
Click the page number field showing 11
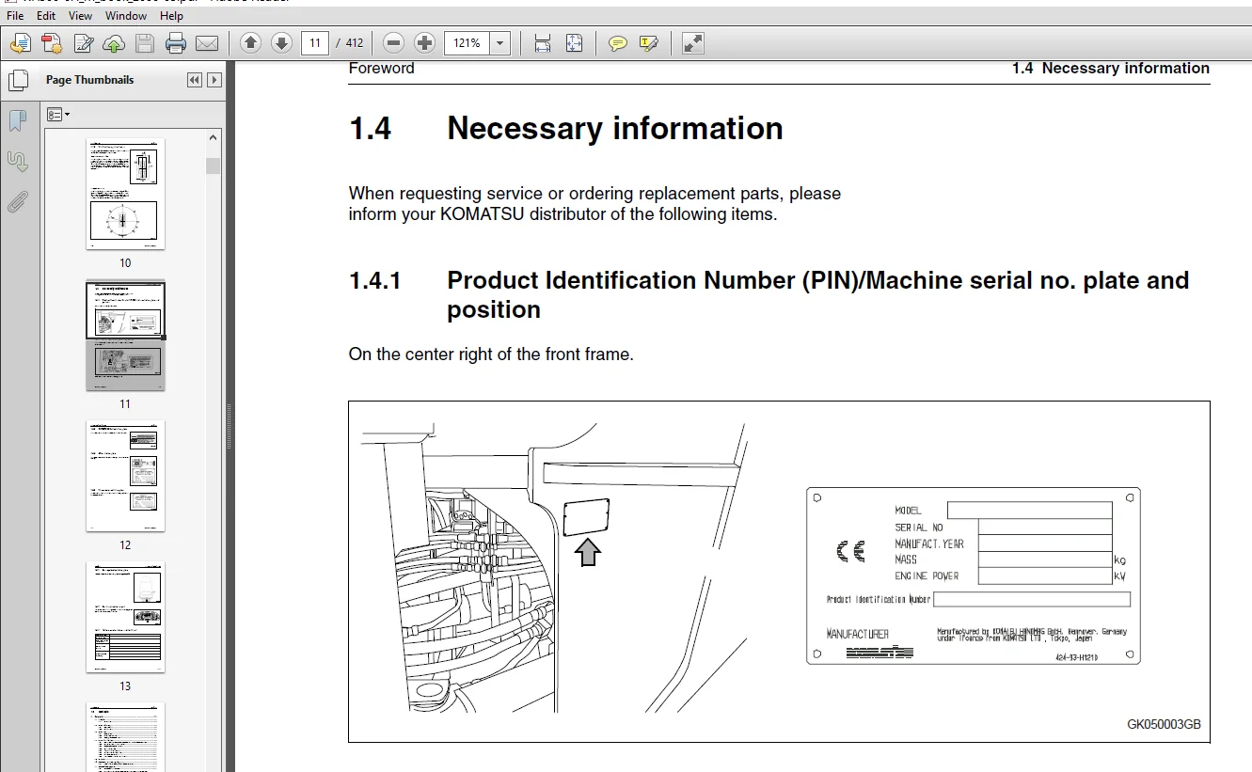pyautogui.click(x=314, y=43)
